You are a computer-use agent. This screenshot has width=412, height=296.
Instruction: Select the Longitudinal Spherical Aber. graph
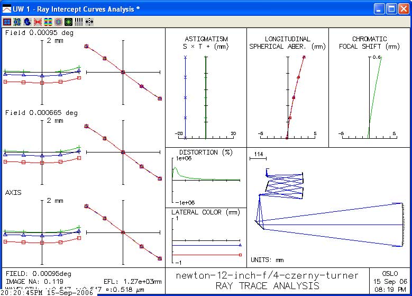288,95
